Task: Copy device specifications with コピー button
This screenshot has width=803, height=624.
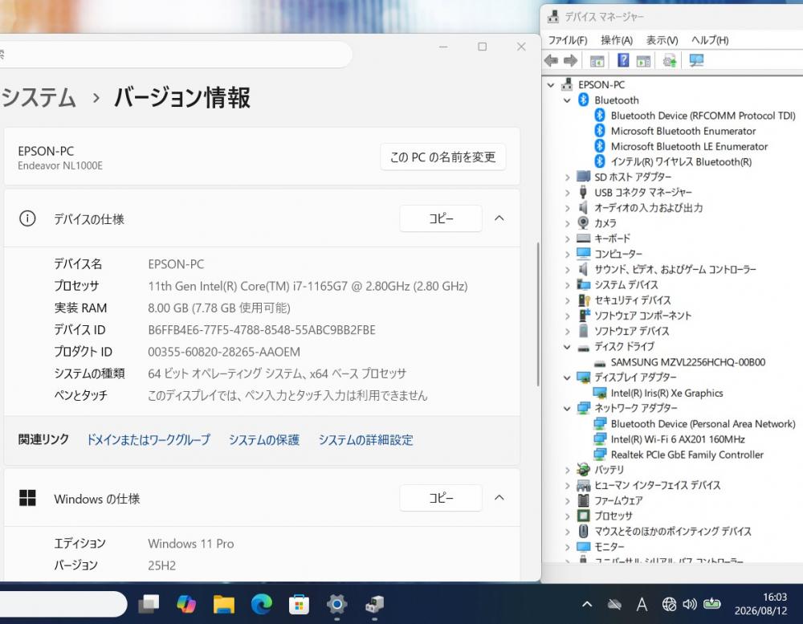Action: pos(441,218)
